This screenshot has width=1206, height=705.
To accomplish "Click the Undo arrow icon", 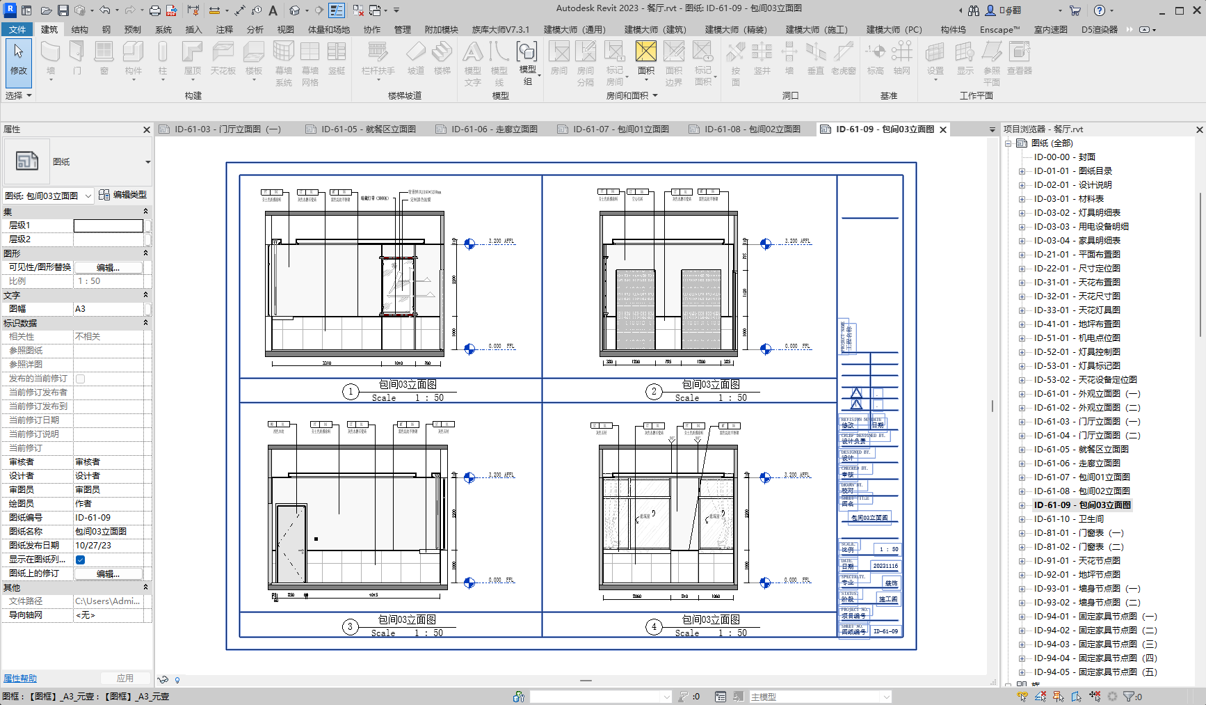I will pos(105,10).
